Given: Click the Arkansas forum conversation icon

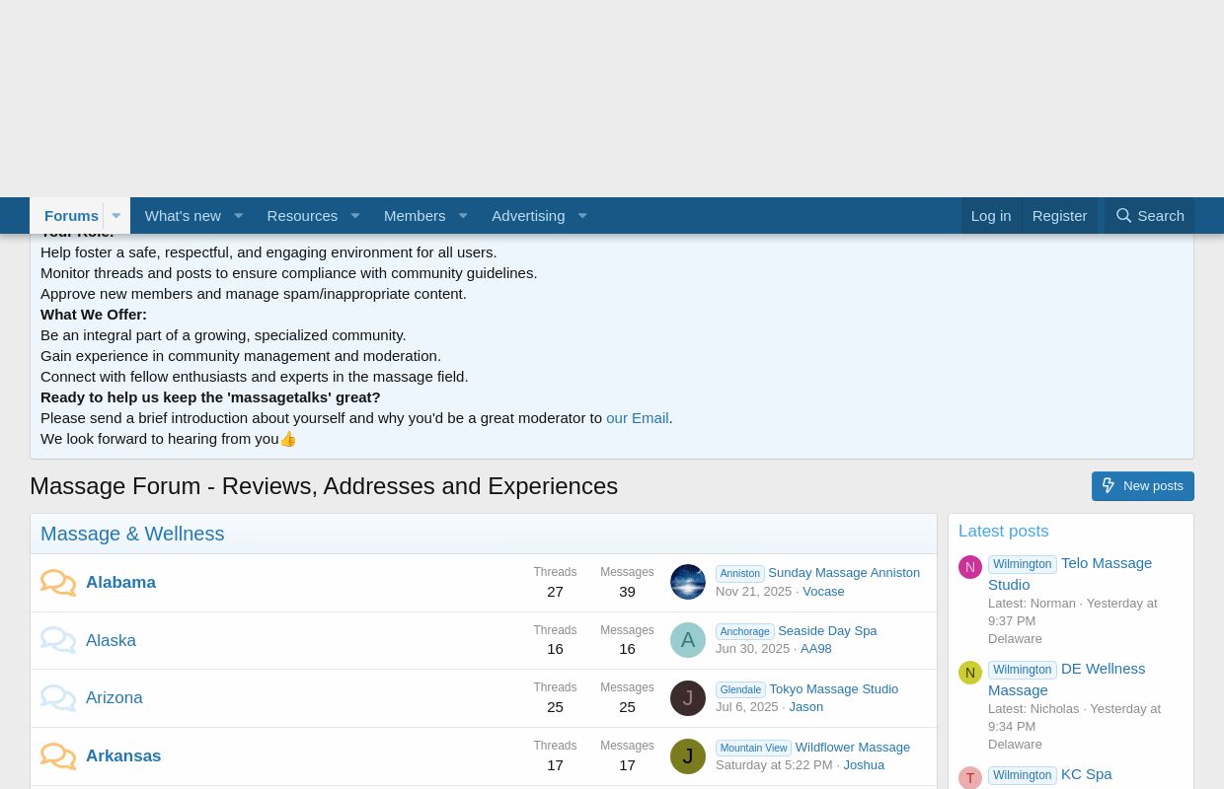Looking at the screenshot, I should tap(58, 755).
